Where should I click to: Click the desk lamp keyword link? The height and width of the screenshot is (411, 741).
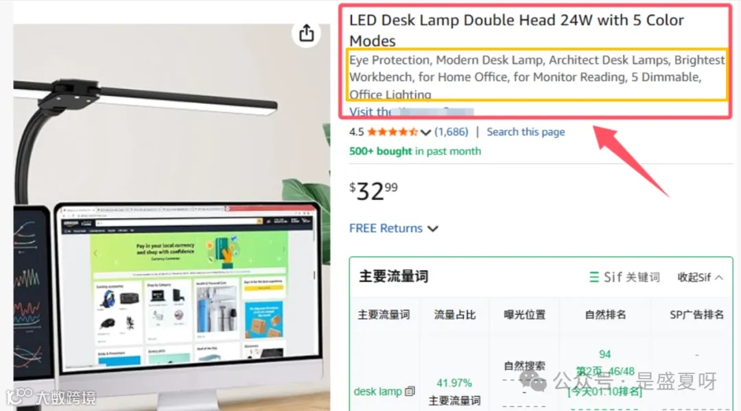point(377,391)
